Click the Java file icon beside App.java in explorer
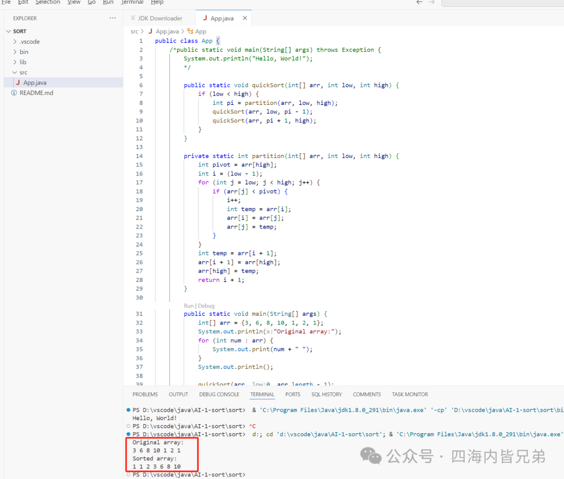This screenshot has width=564, height=479. click(18, 82)
